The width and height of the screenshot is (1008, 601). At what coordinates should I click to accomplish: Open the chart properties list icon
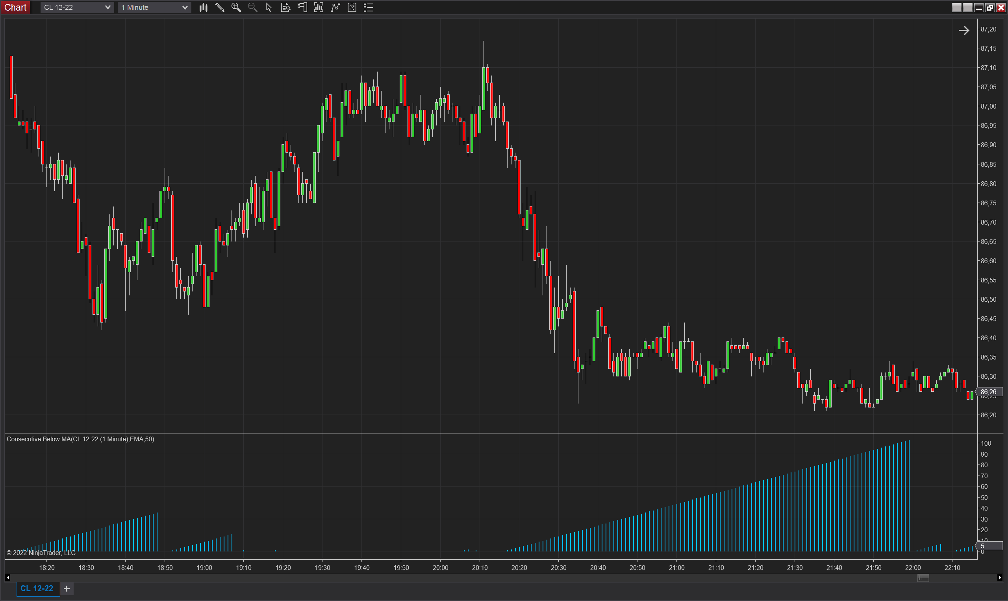[x=369, y=7]
